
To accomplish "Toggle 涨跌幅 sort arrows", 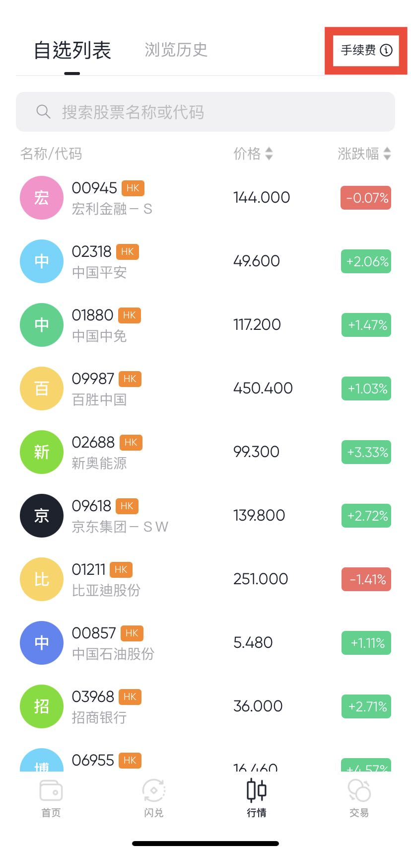I will [x=387, y=154].
